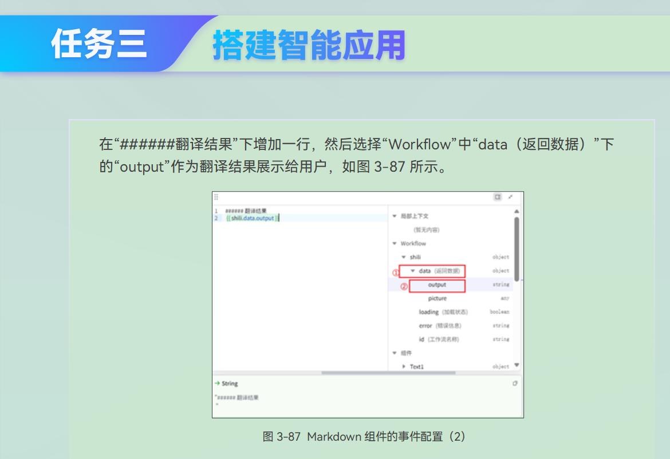The height and width of the screenshot is (459, 670).
Task: Click the scroll-up arrow of the variable tree
Action: pos(517,211)
